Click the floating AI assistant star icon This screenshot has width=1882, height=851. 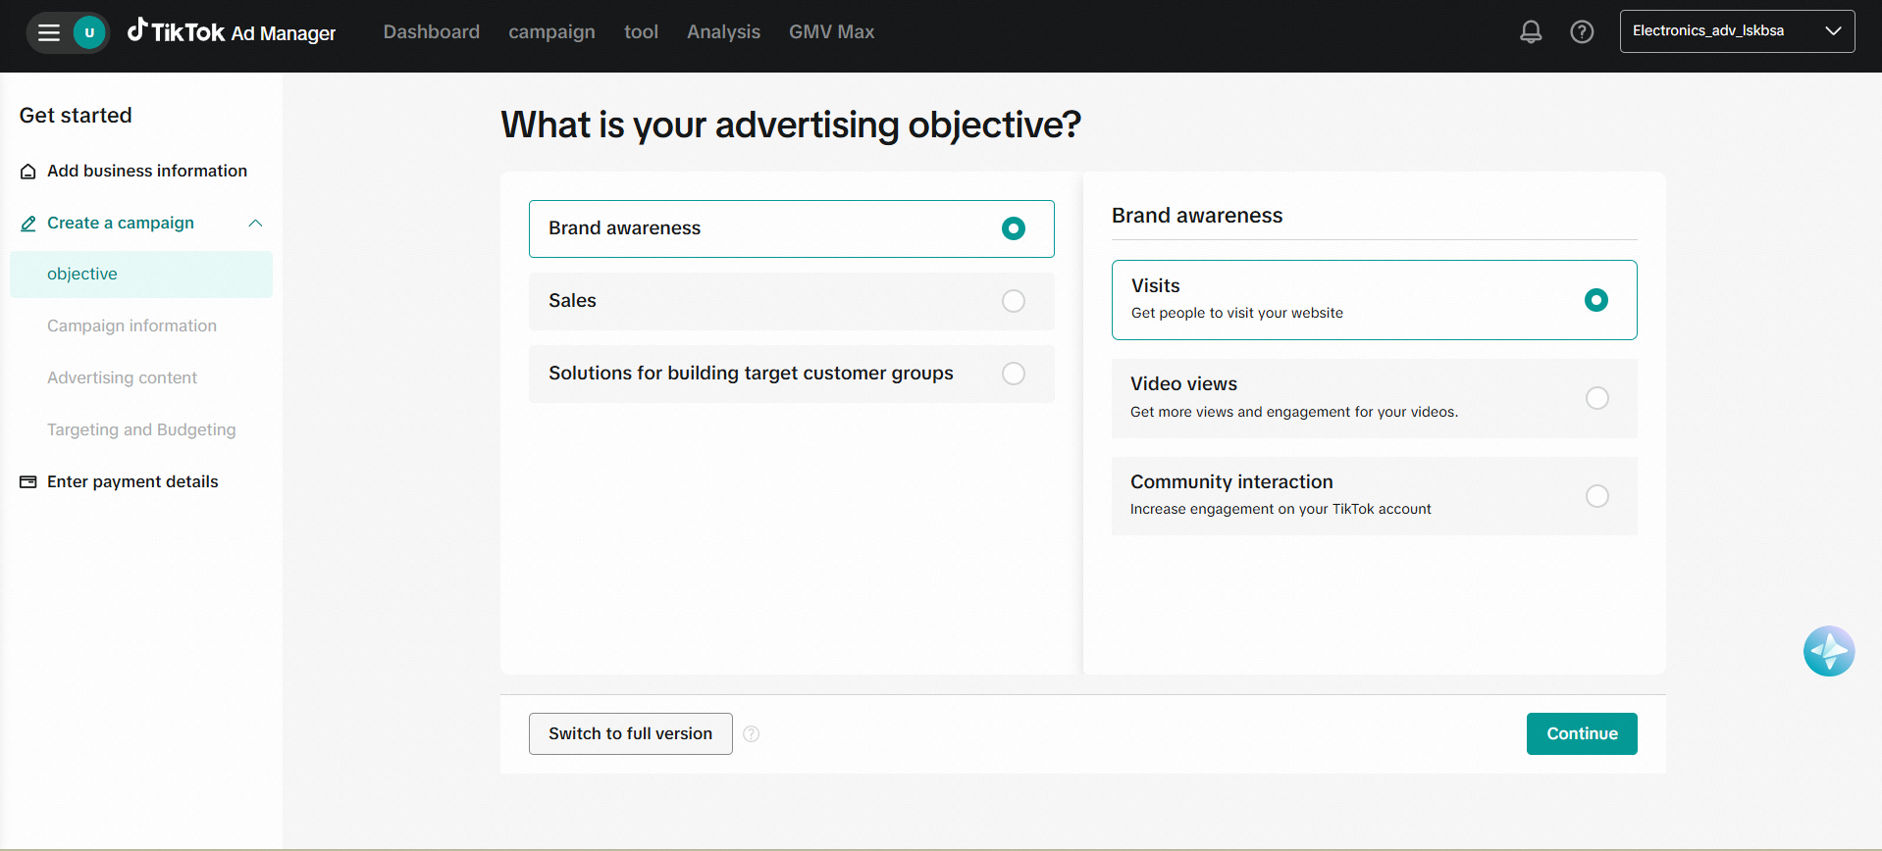(1828, 651)
